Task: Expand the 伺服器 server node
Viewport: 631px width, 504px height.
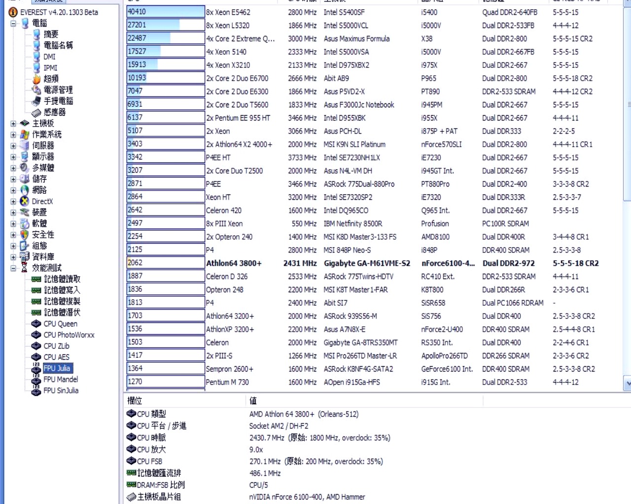Action: click(x=13, y=146)
